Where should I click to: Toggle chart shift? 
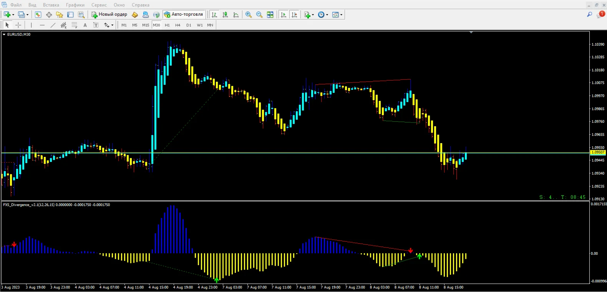tap(294, 15)
